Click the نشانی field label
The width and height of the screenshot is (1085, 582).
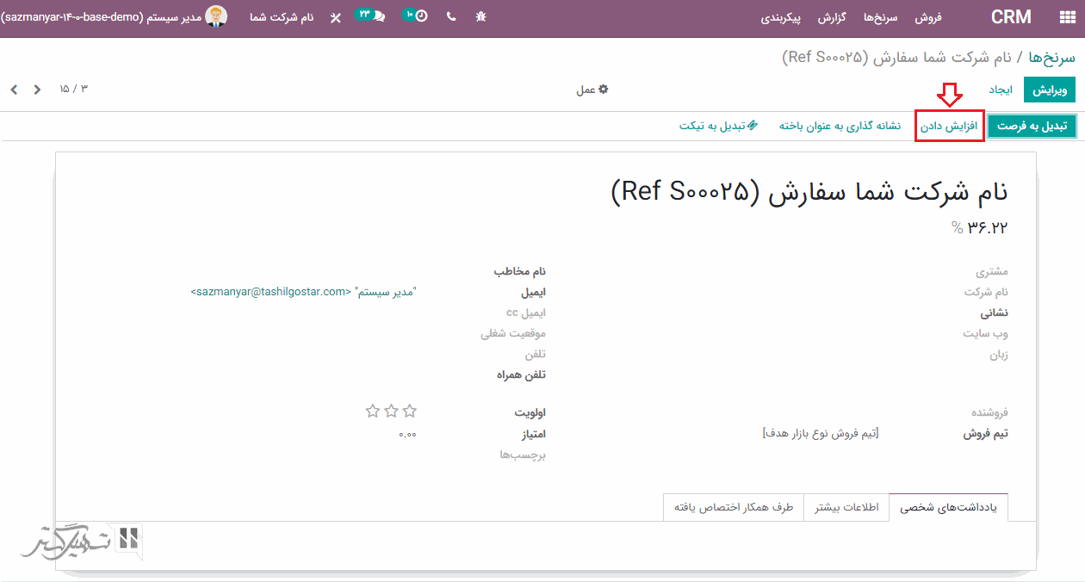[x=995, y=313]
